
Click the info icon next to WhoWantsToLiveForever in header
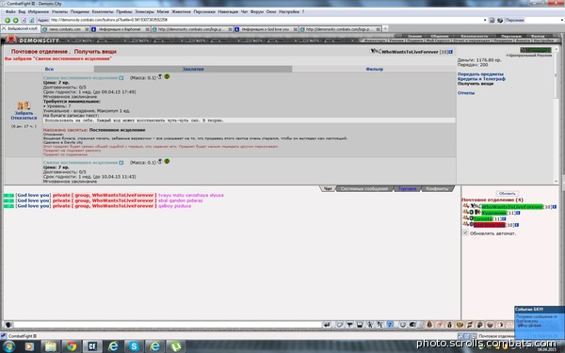[450, 52]
